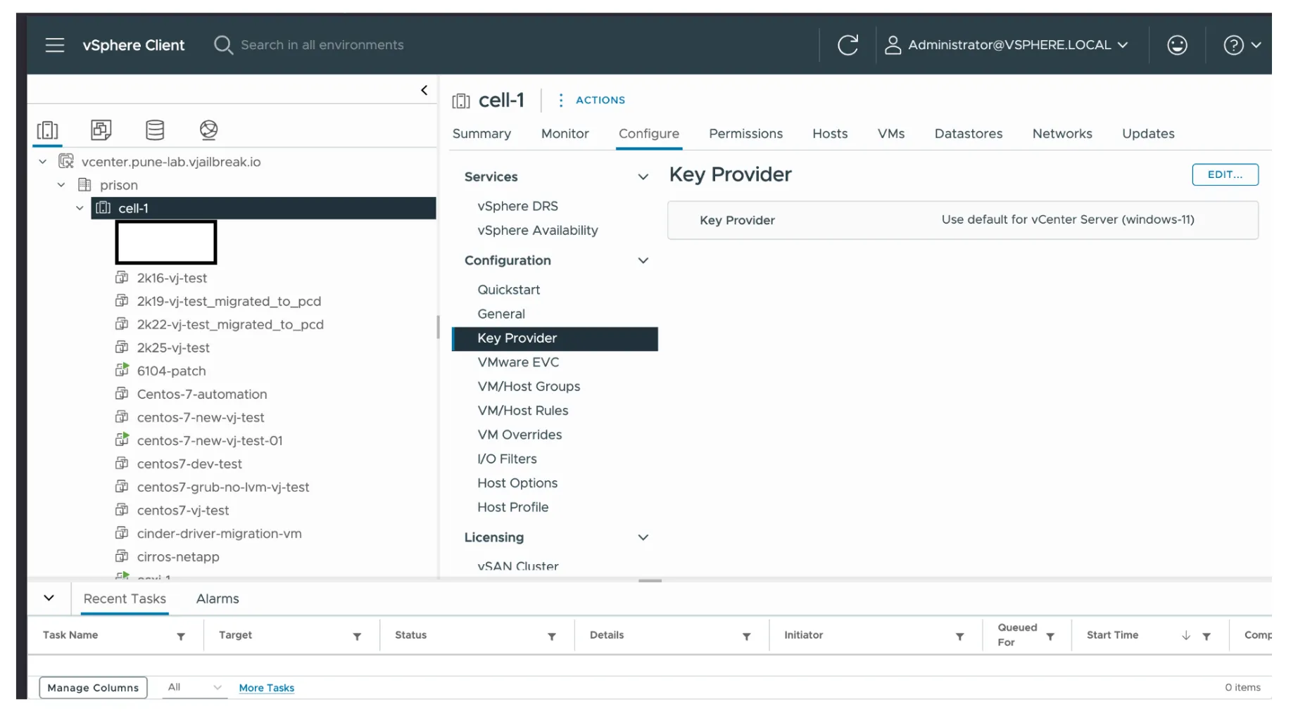Click the EDIT button for Key Provider

(x=1225, y=174)
